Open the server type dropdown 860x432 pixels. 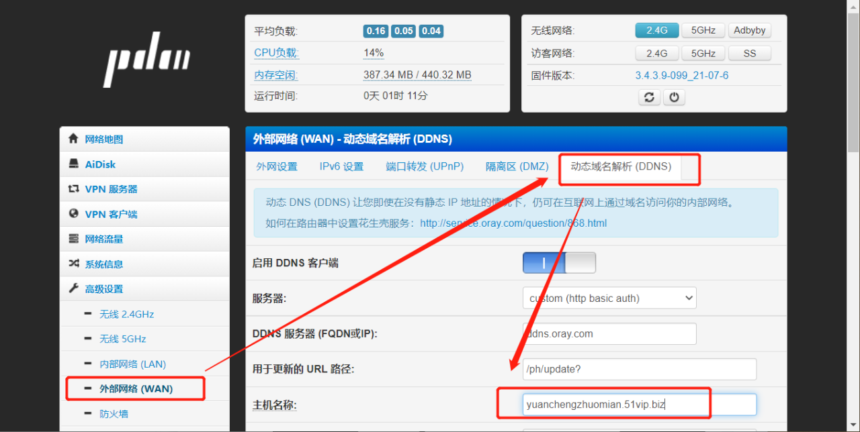[x=609, y=298]
